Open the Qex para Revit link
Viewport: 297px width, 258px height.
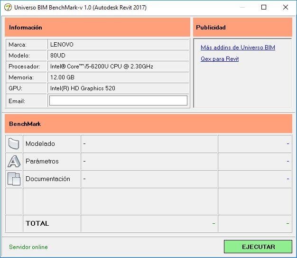(x=220, y=59)
